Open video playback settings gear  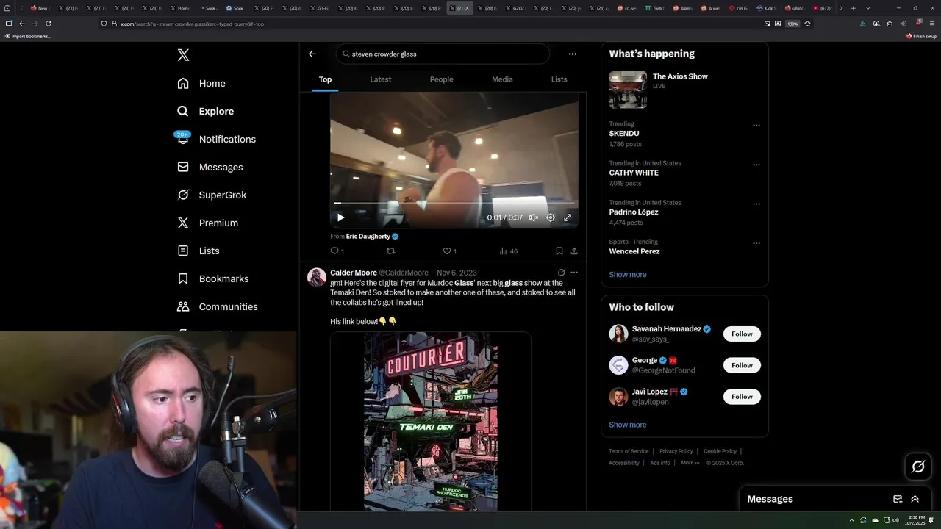point(551,217)
